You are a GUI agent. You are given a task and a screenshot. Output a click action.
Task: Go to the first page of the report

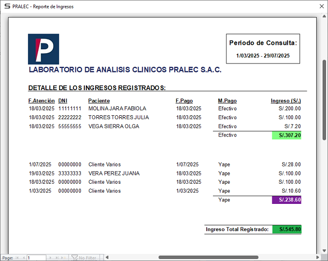pos(17,258)
